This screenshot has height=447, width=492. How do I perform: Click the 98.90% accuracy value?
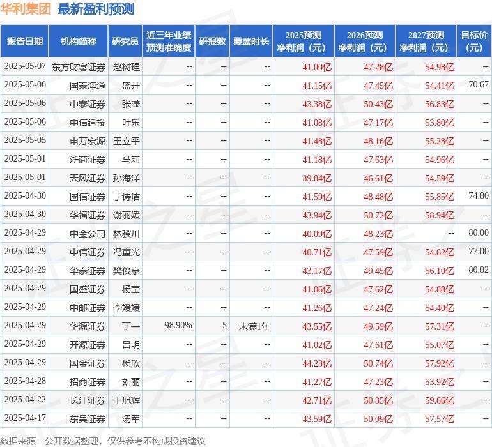coord(178,325)
